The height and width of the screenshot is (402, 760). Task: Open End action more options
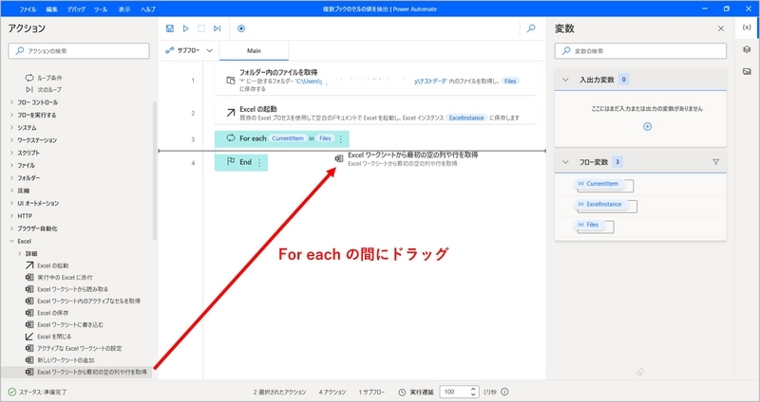tap(259, 162)
